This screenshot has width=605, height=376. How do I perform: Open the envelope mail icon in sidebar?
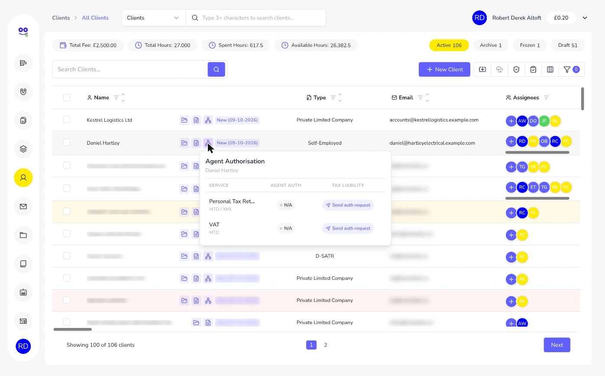(x=23, y=207)
